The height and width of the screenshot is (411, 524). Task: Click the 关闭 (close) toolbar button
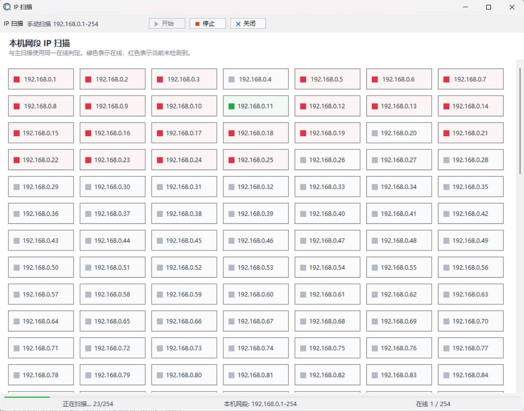pos(248,23)
